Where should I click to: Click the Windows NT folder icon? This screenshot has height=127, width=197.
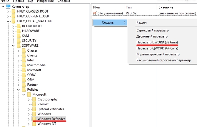click(34, 124)
